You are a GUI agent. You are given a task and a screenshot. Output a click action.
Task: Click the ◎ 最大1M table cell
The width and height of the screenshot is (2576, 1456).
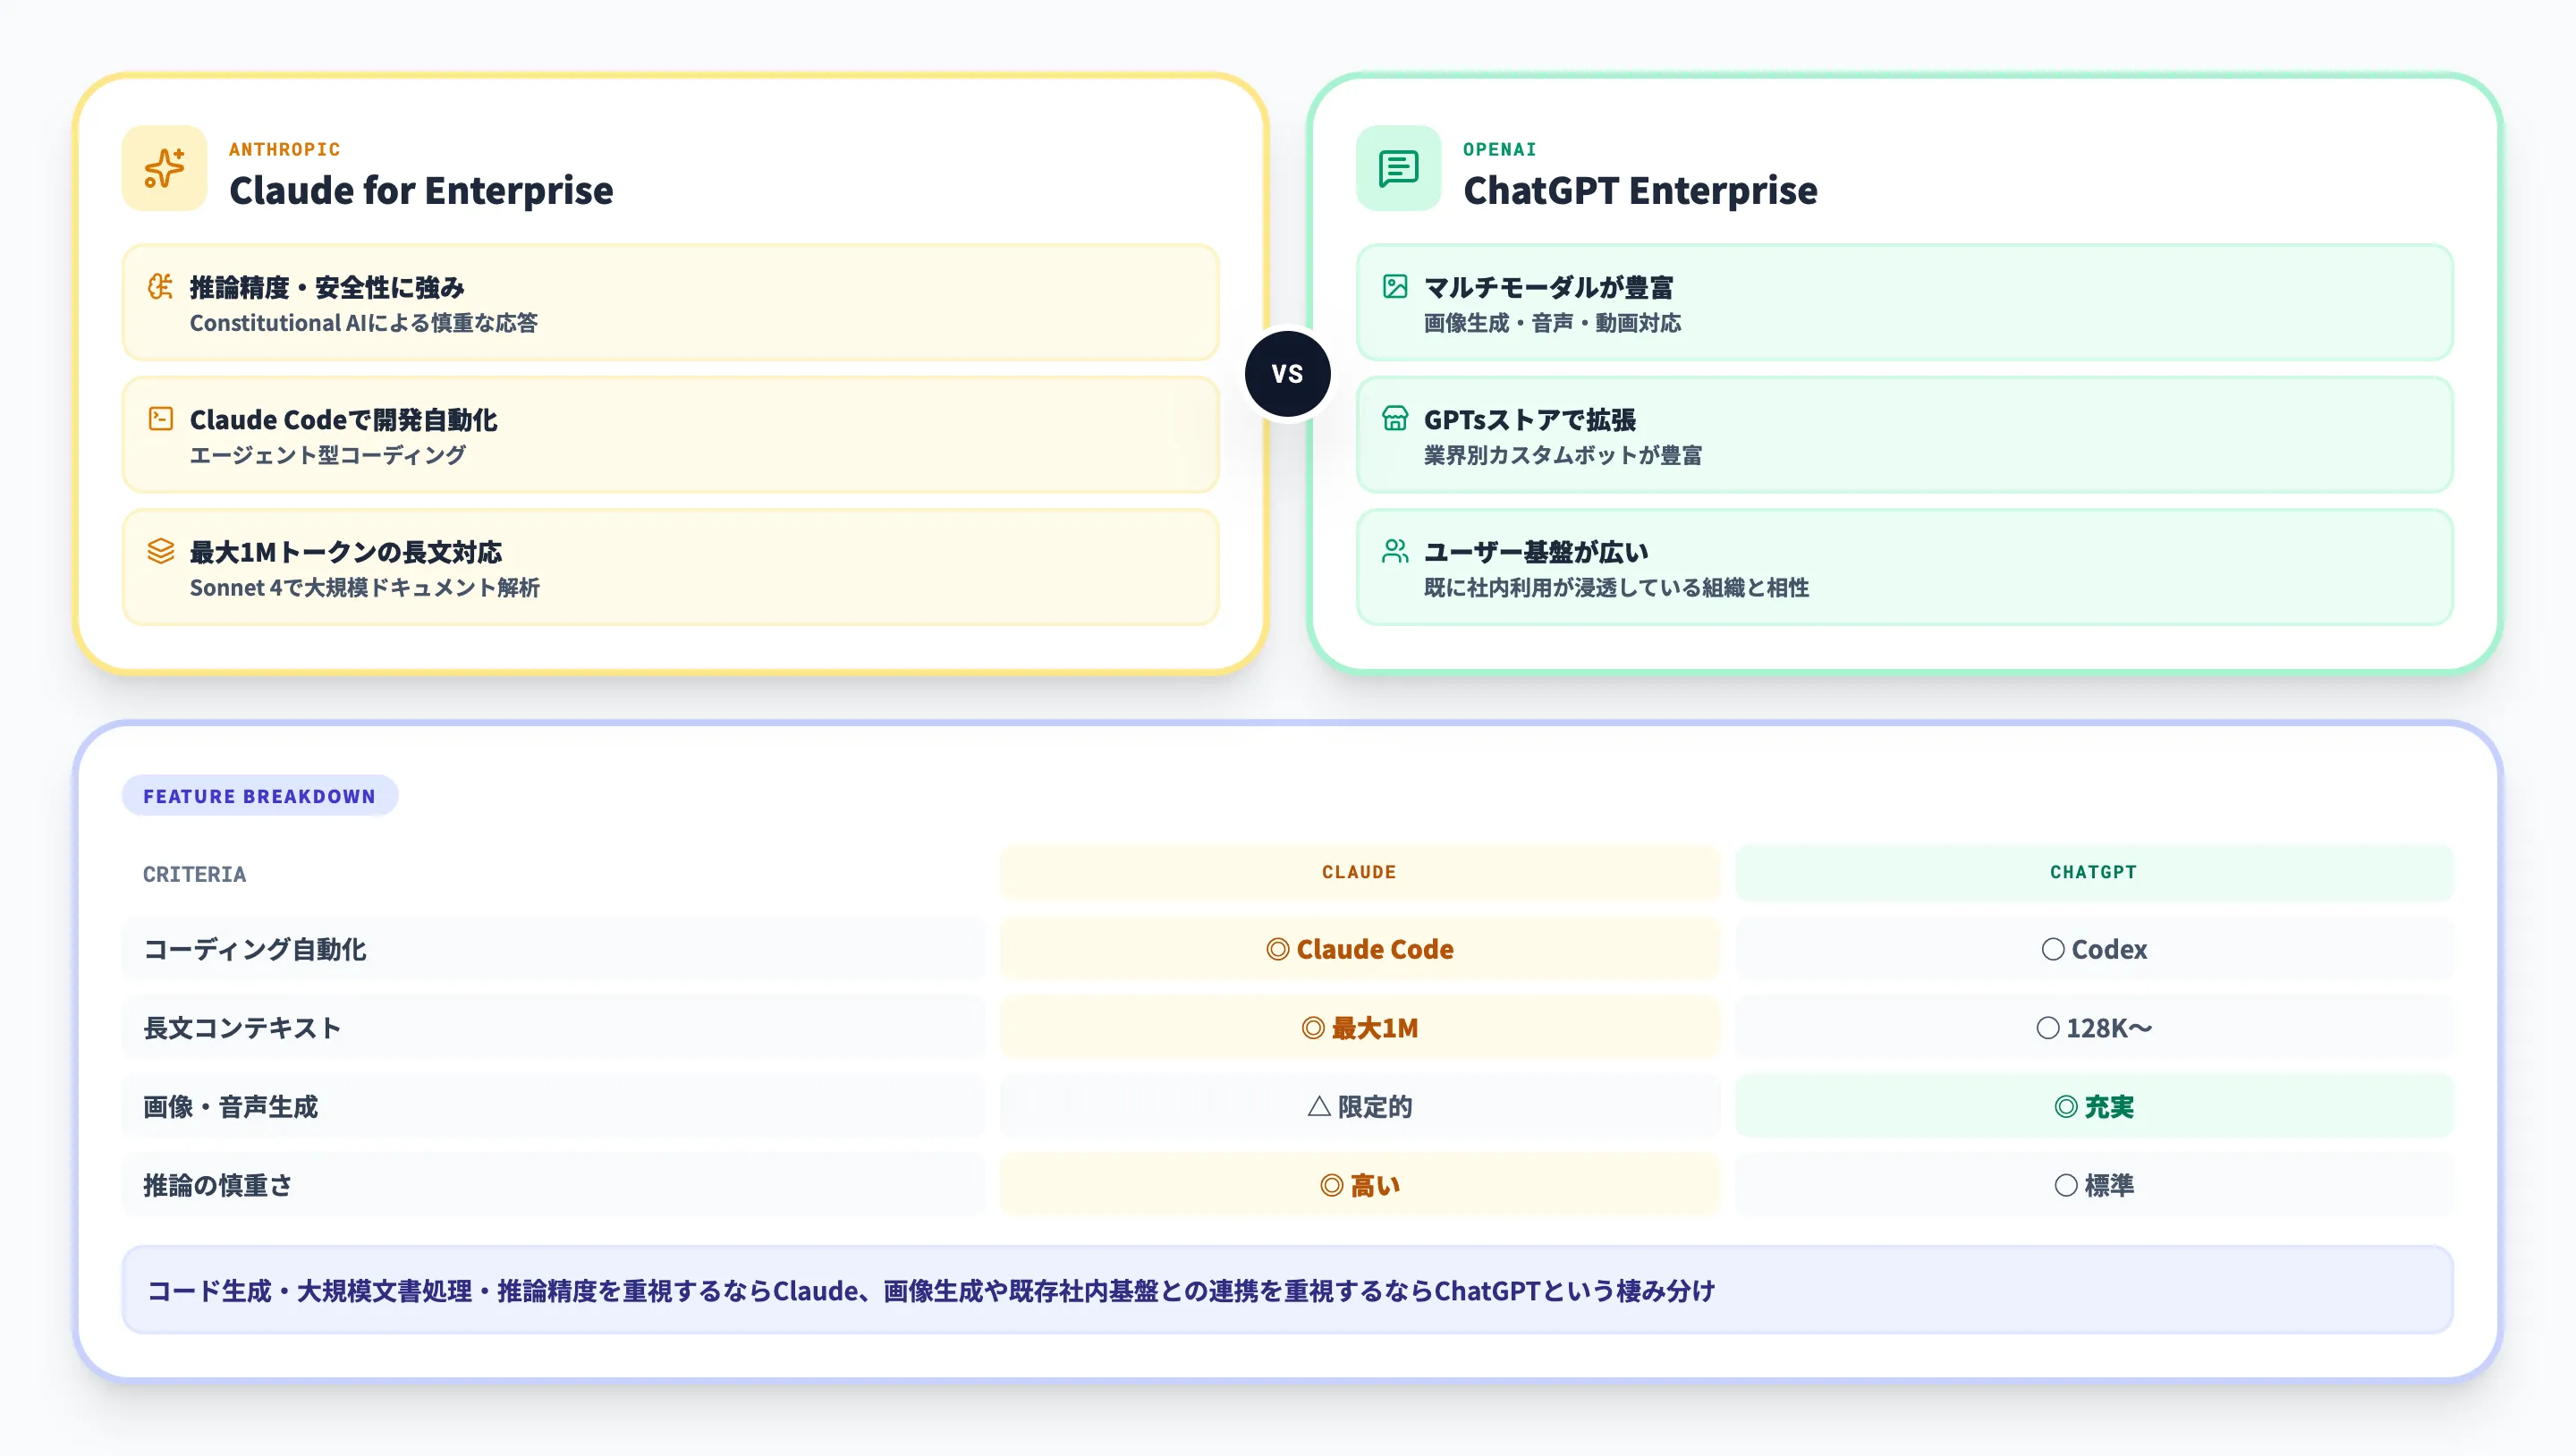[x=1360, y=1027]
